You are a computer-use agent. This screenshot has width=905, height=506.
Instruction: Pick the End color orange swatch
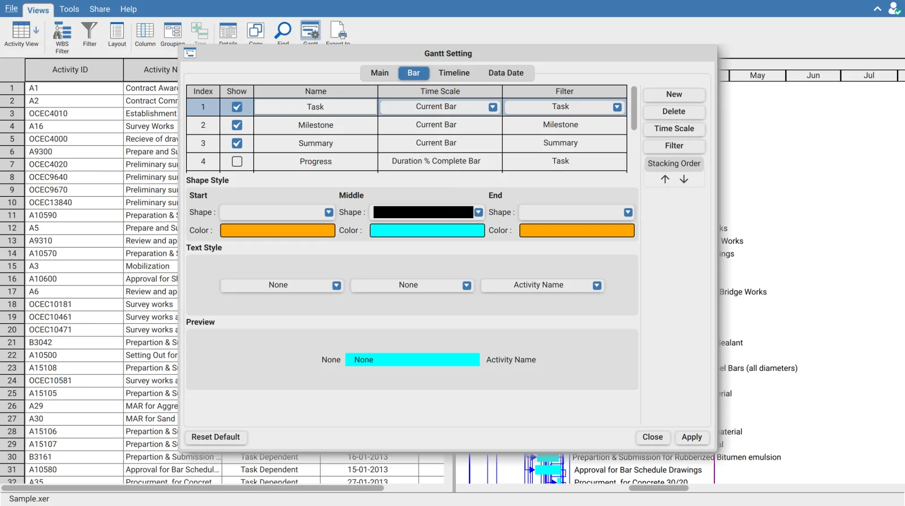[577, 231]
